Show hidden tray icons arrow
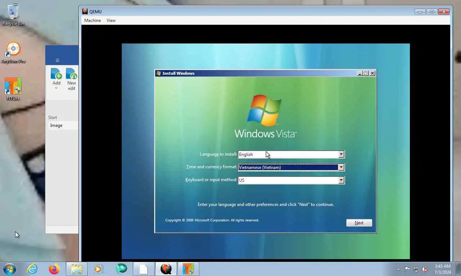The width and height of the screenshot is (461, 276). 398,269
